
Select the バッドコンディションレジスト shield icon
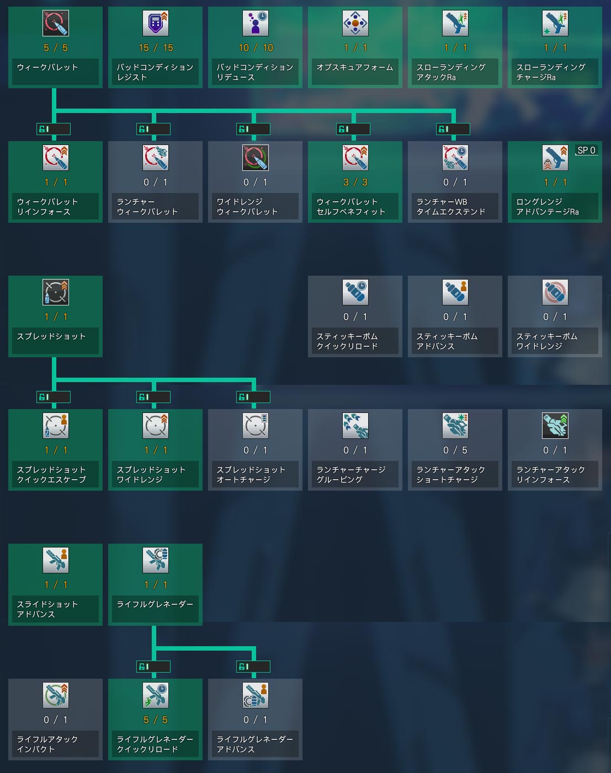(x=155, y=23)
